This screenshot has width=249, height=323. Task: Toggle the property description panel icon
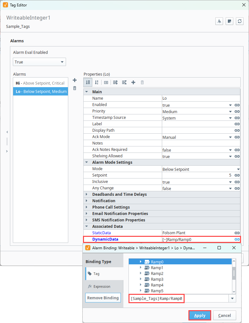tap(106, 82)
